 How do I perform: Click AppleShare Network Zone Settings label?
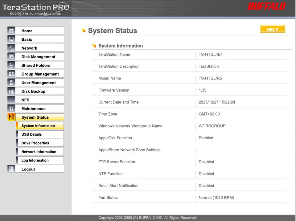click(129, 150)
